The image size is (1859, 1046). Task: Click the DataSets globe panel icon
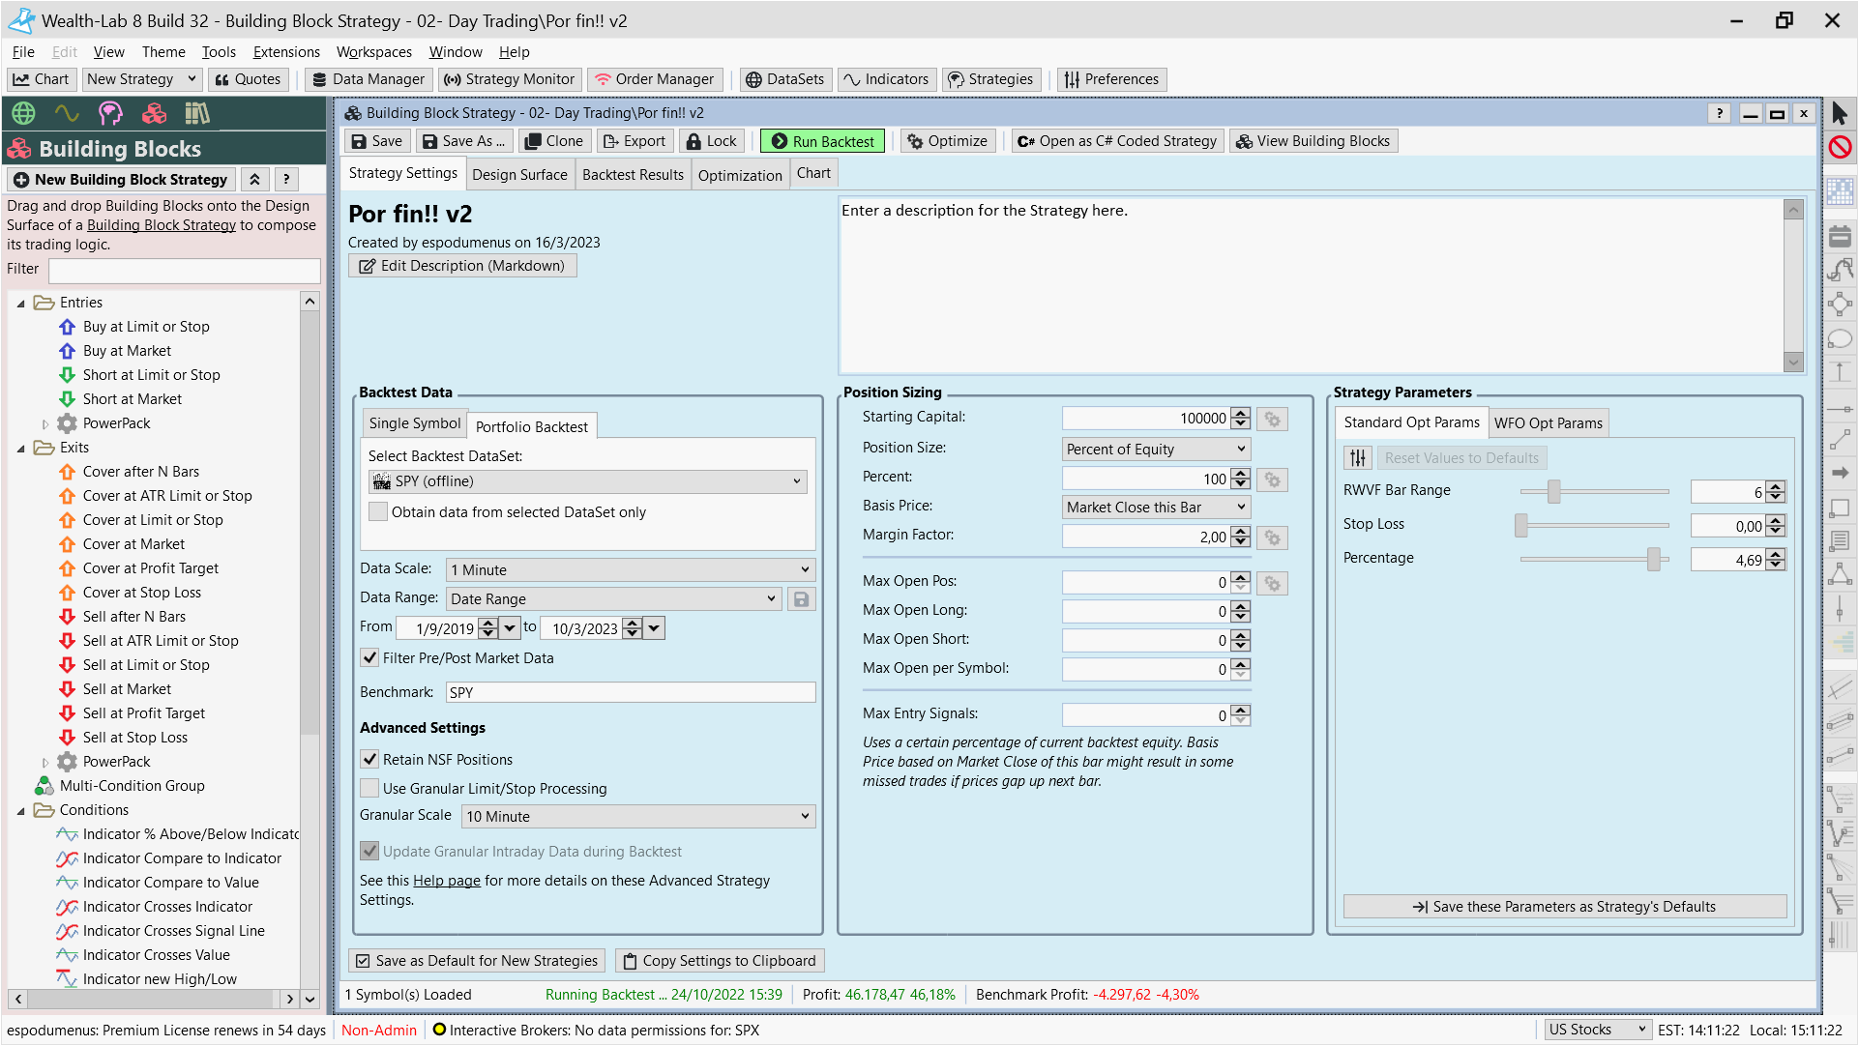tap(23, 114)
